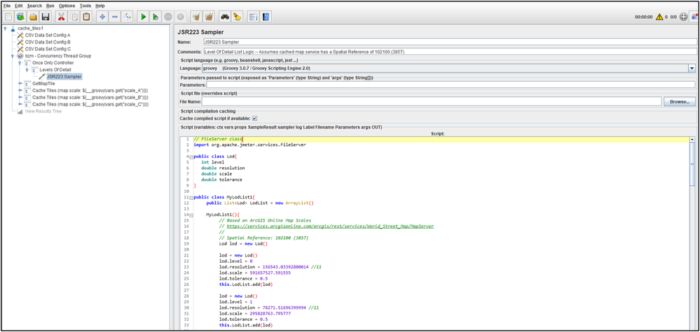
Task: Click the Paste clipboard icon
Action: [x=86, y=16]
